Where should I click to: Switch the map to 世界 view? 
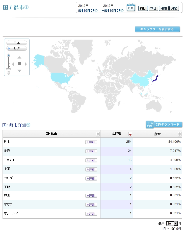17,48
